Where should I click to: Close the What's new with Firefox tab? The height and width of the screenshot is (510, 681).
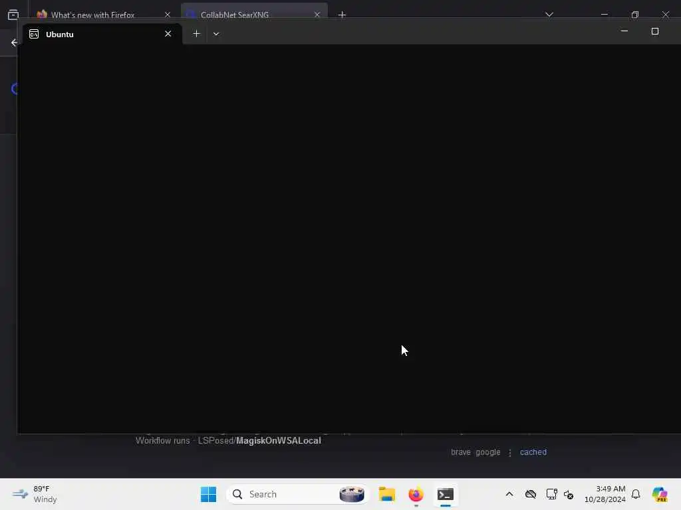coord(167,15)
